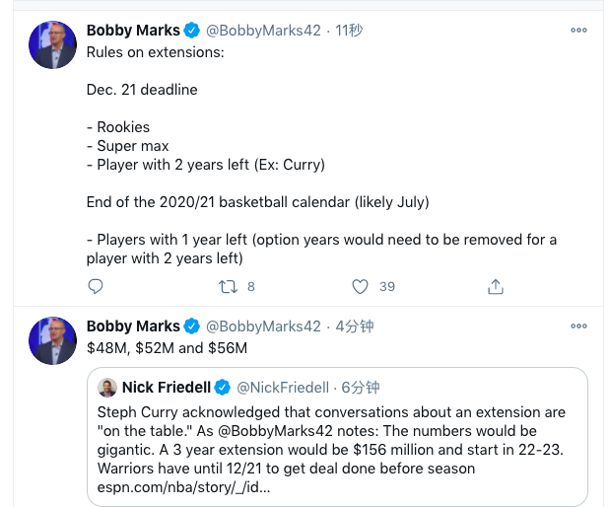The width and height of the screenshot is (609, 507).
Task: Open Bobby Marks avatar on second tweet
Action: (52, 340)
